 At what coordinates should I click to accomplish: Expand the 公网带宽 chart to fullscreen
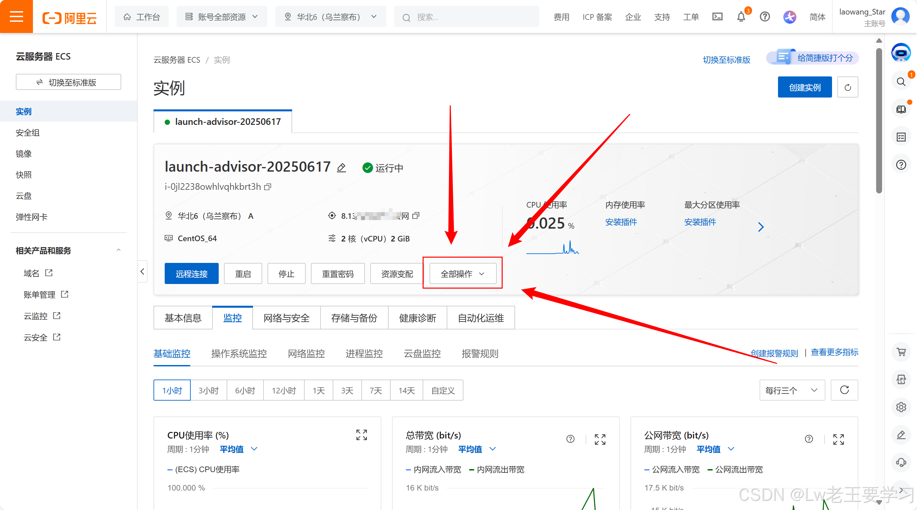838,439
